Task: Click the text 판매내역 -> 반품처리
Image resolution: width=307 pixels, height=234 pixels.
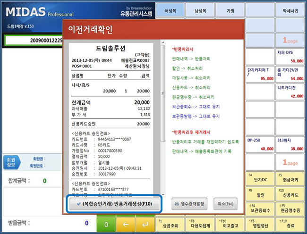Action: tap(191, 59)
